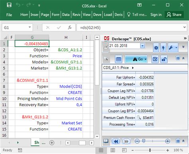The width and height of the screenshot is (189, 154).
Task: Open the Name Box dropdown arrow
Action: [x=30, y=28]
